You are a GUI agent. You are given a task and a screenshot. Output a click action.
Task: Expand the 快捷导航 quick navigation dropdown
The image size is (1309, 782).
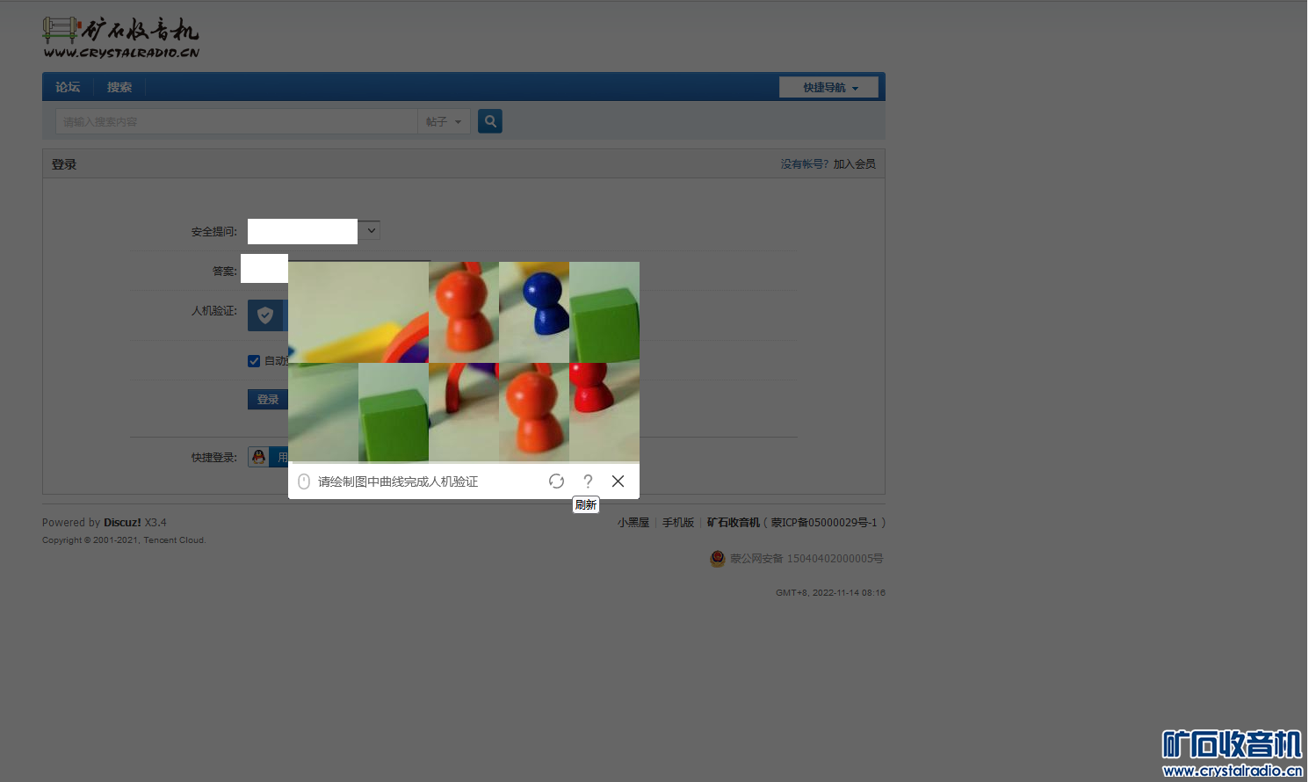coord(828,87)
